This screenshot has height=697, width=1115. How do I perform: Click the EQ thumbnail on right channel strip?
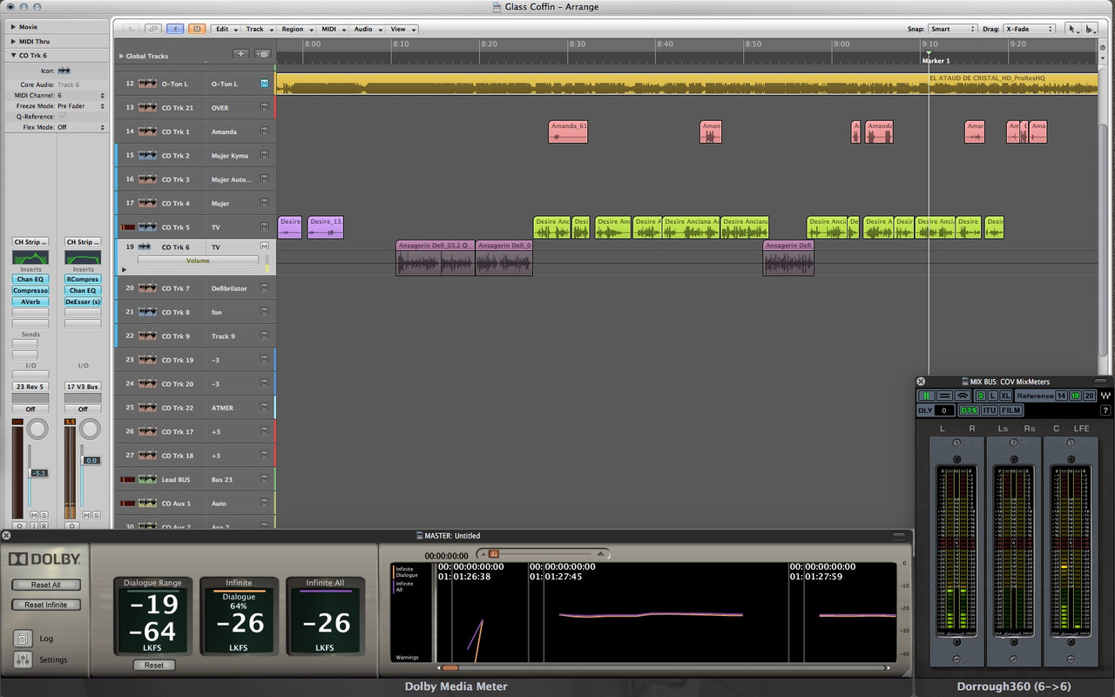[83, 258]
